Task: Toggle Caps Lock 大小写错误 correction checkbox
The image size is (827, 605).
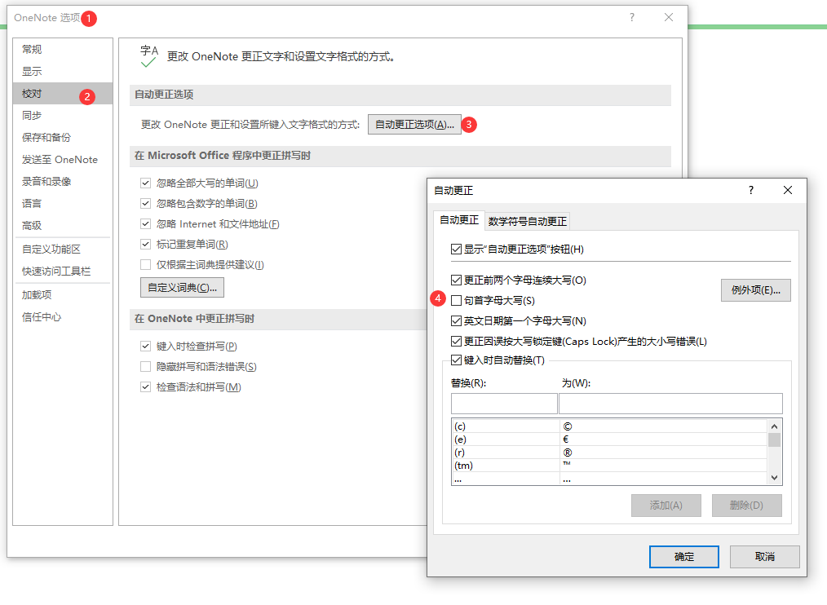Action: [x=456, y=342]
